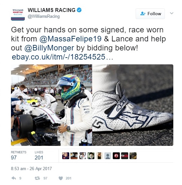This screenshot has height=185, width=182.
Task: Open the tweet timestamp 26 Apr 2017
Action: (x=31, y=169)
